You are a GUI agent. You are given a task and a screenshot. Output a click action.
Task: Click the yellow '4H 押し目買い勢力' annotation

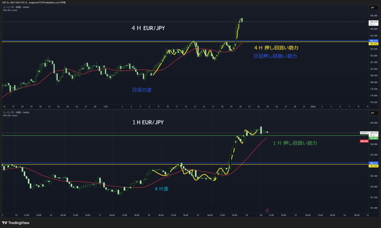[276, 48]
